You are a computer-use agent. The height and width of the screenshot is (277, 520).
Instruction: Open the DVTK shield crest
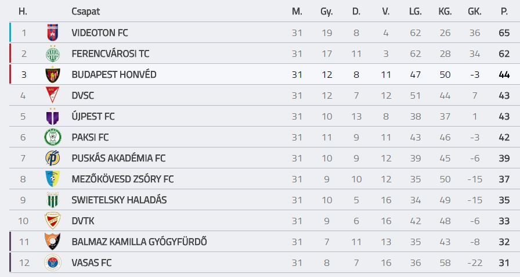(53, 221)
